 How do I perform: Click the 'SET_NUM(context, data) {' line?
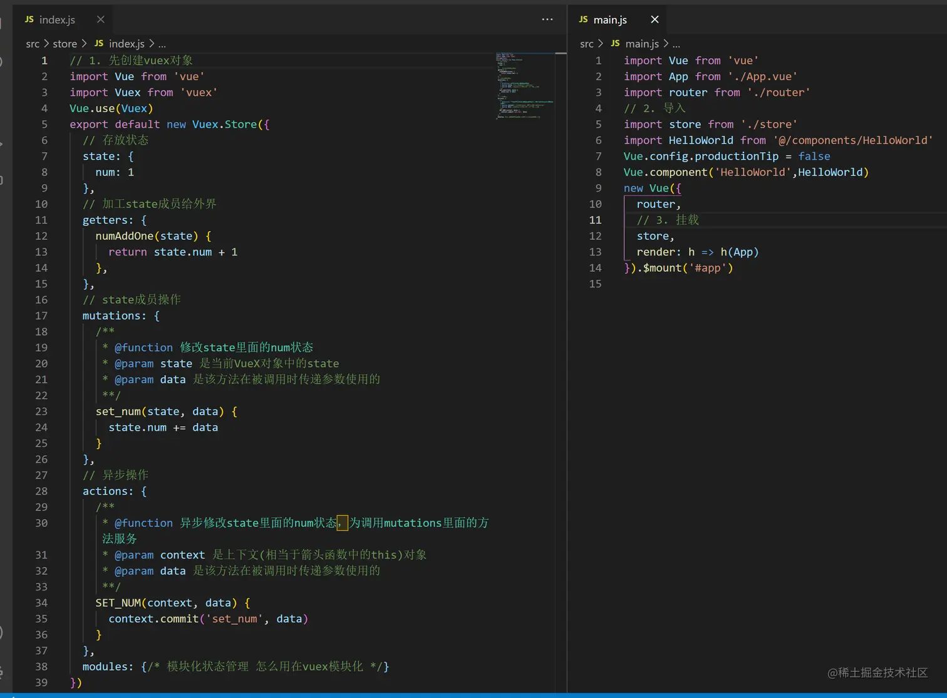coord(173,603)
